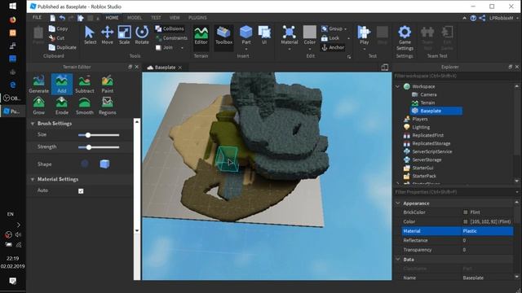Collapse the Material Settings section
The width and height of the screenshot is (522, 293).
(x=33, y=179)
